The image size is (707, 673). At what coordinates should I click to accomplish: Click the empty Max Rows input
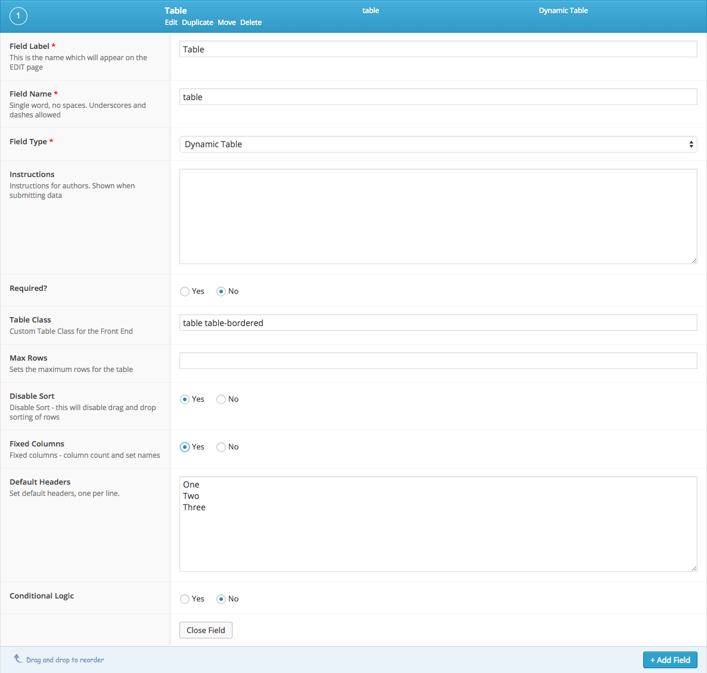(438, 361)
